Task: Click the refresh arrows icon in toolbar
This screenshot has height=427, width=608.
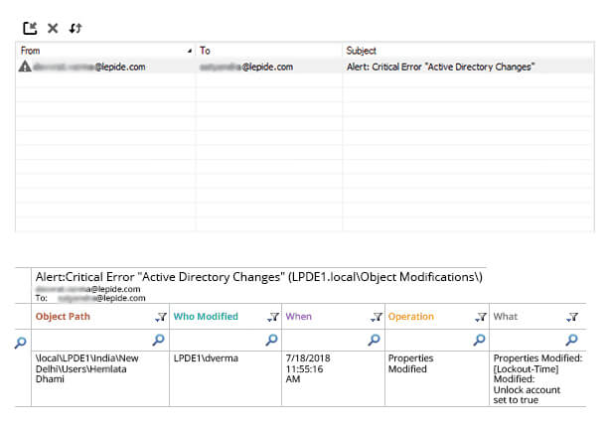Action: point(76,28)
